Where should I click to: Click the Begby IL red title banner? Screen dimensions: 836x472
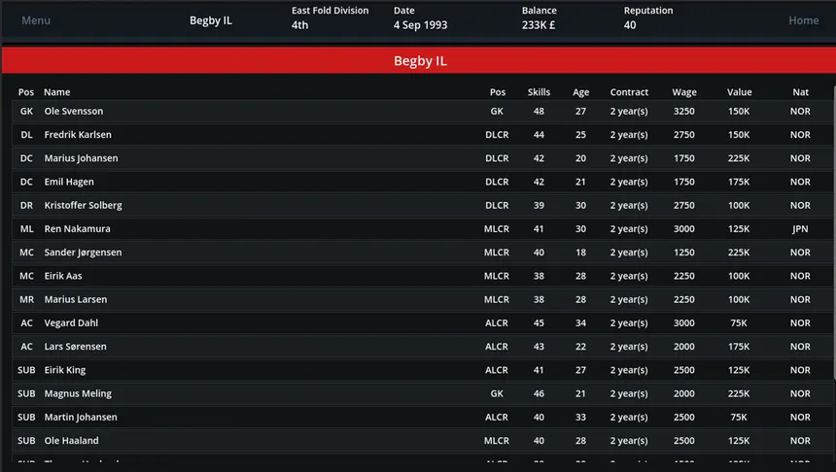tap(419, 60)
